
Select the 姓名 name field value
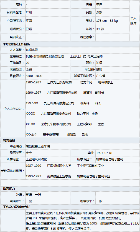coord(48,4)
